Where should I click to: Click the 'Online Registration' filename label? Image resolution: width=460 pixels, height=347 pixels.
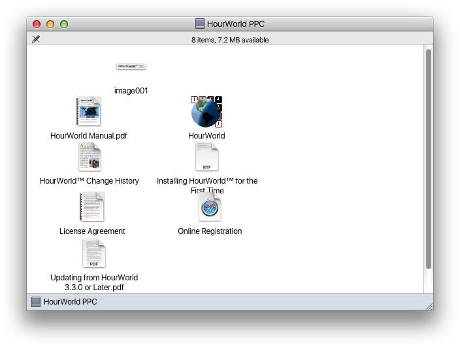click(x=210, y=231)
